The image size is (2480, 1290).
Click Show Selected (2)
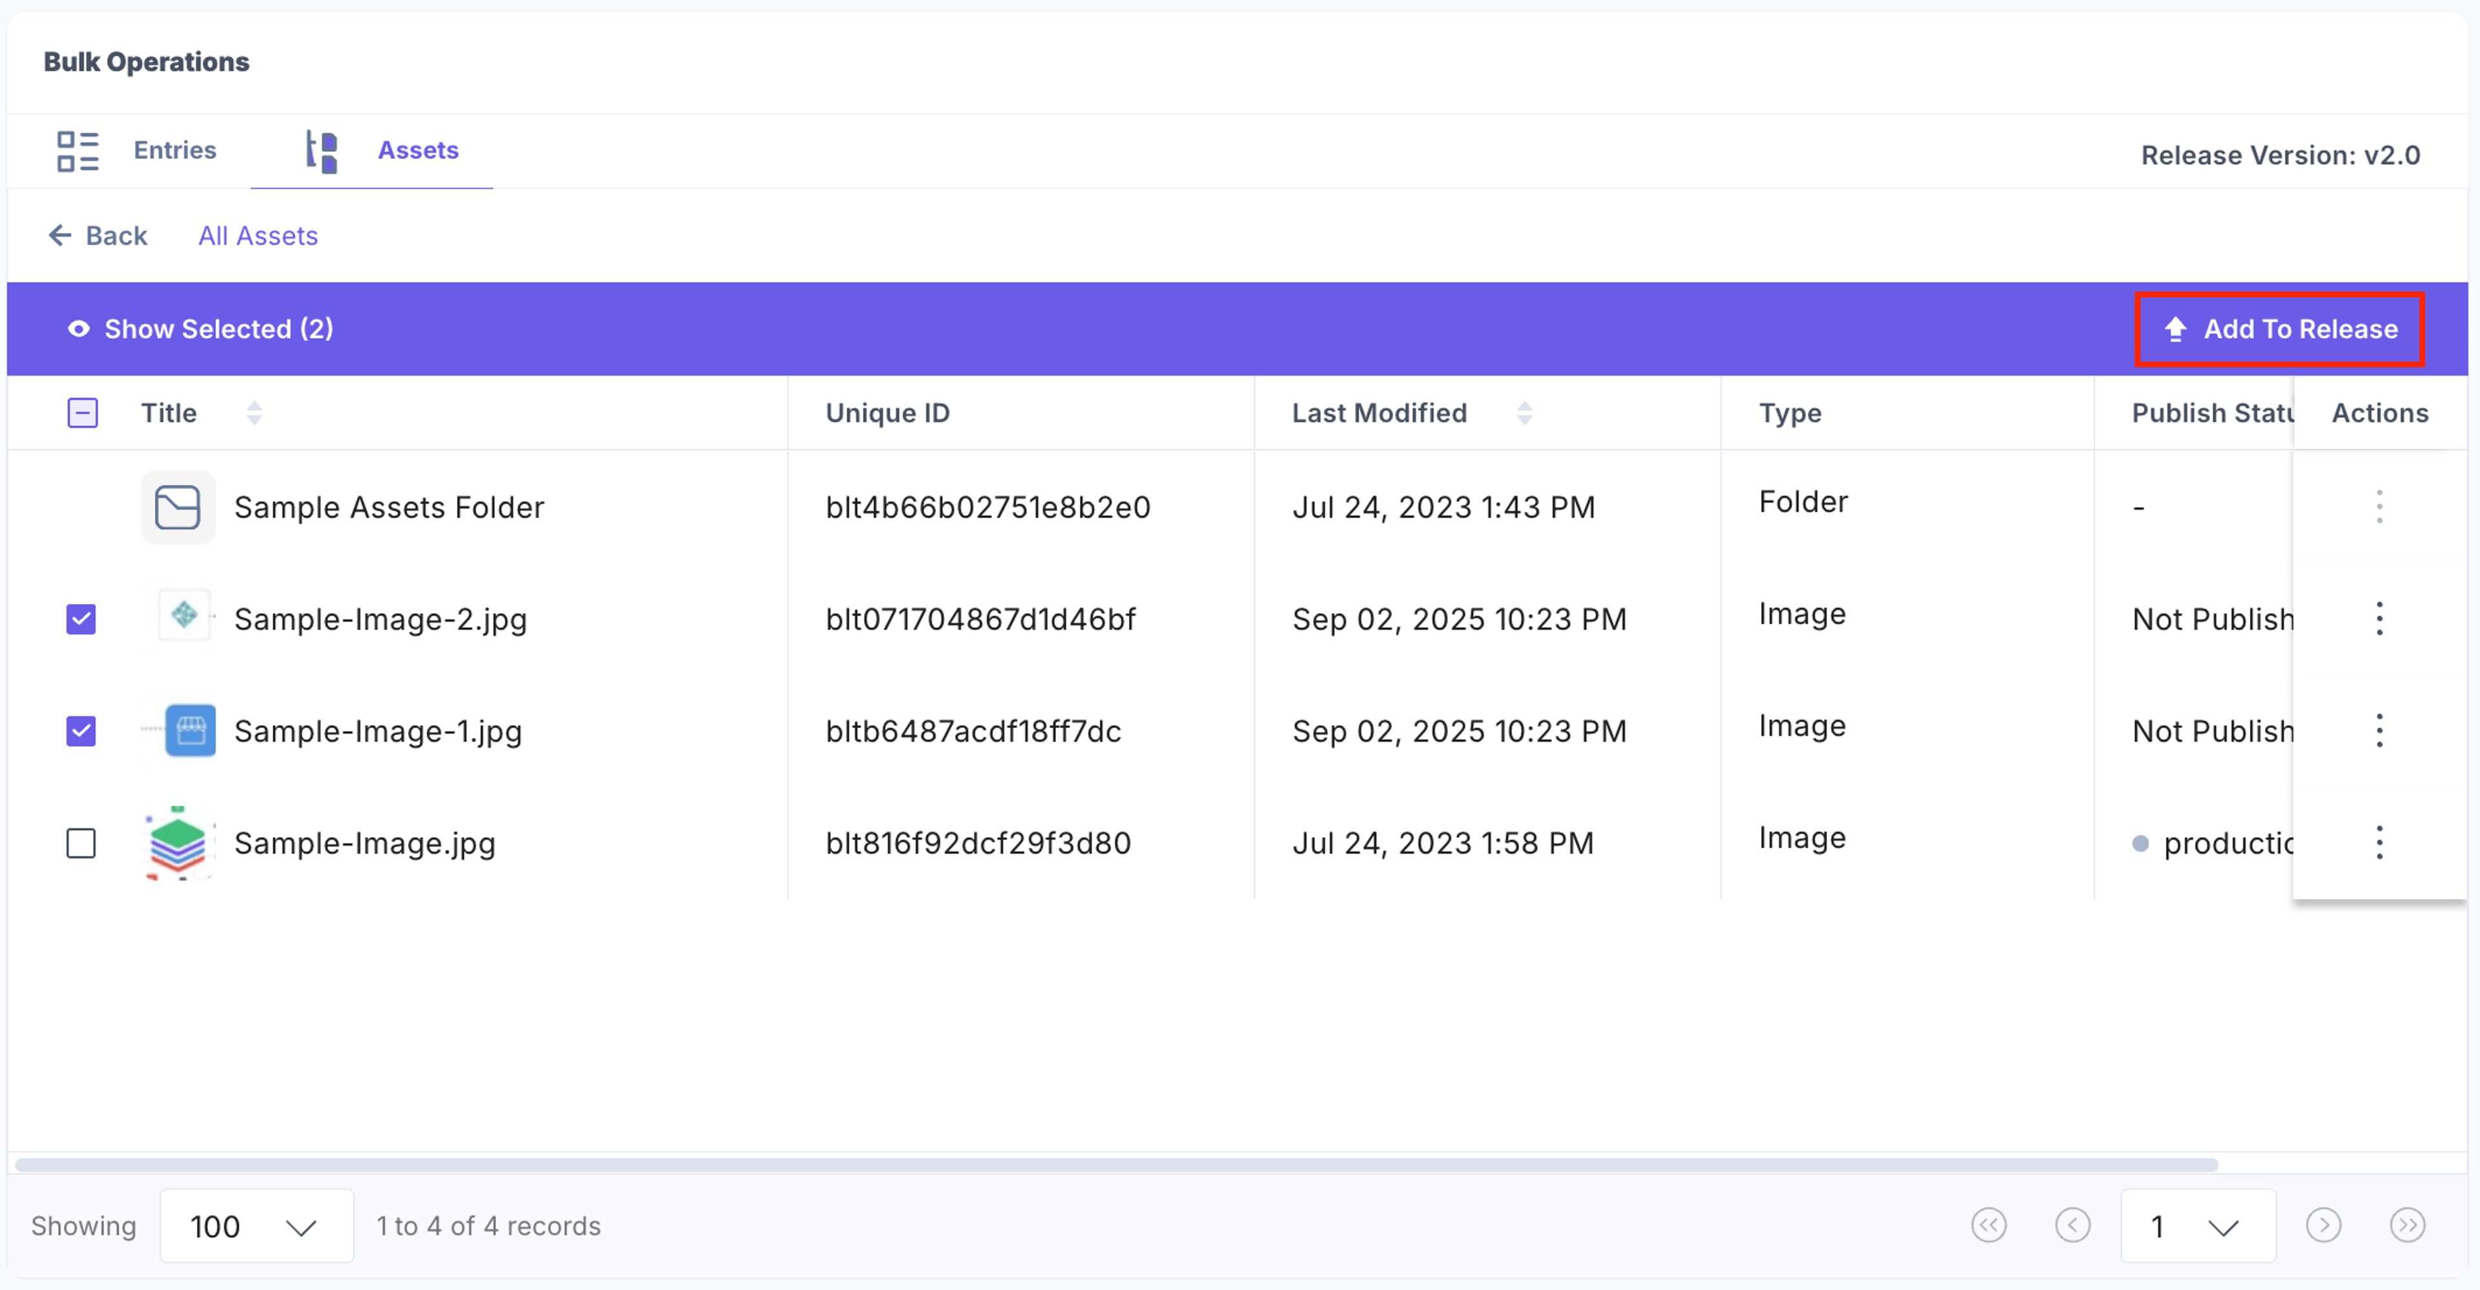pyautogui.click(x=200, y=329)
